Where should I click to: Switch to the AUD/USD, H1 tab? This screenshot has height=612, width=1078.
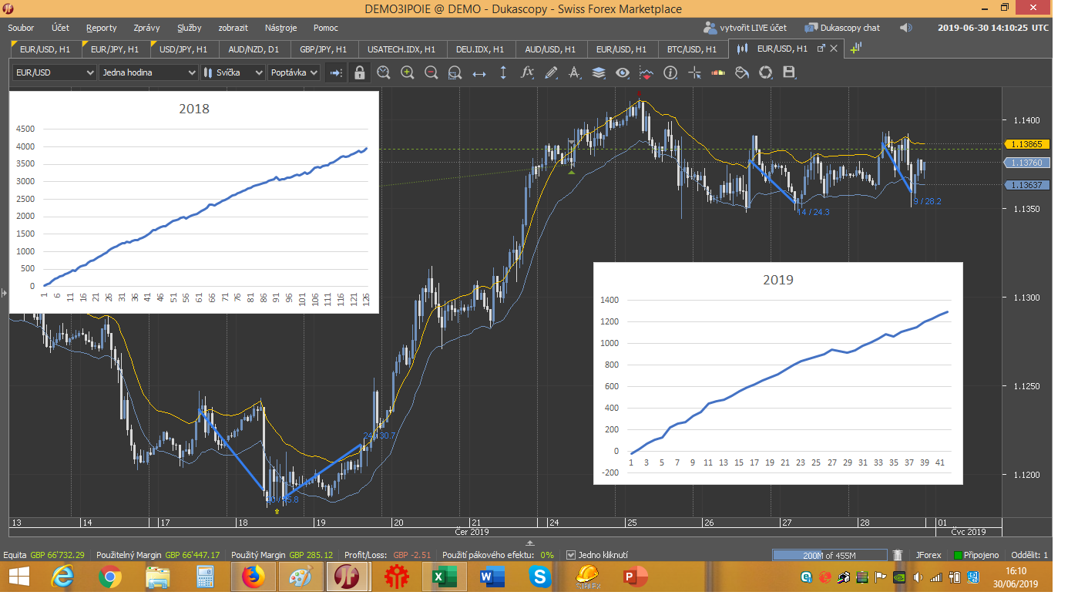(550, 49)
